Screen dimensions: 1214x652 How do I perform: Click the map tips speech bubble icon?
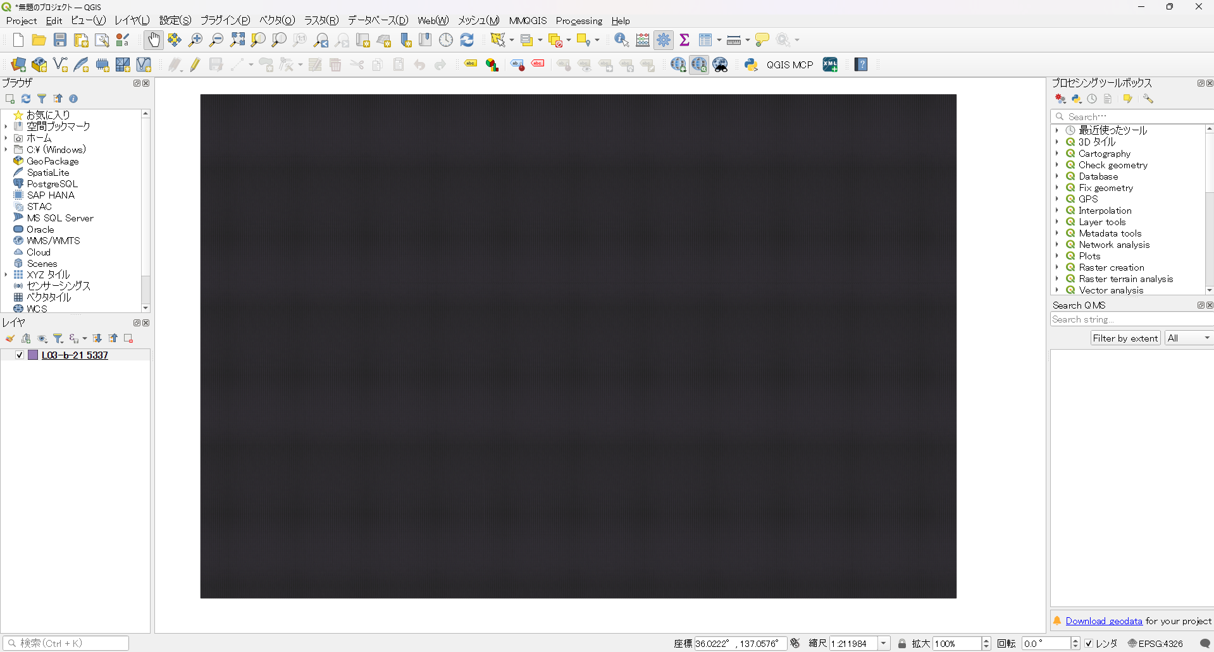(762, 40)
